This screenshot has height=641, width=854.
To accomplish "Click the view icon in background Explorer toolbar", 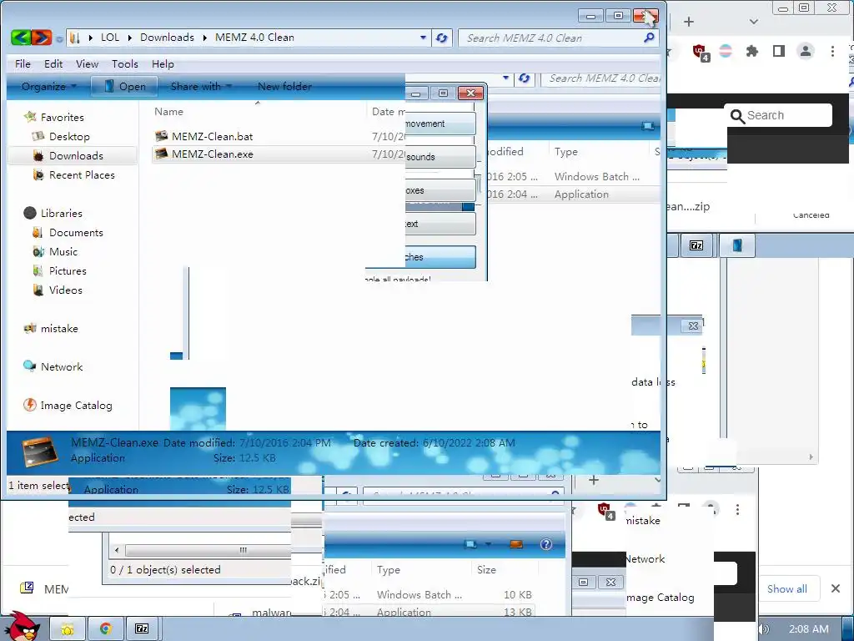I will click(x=647, y=127).
